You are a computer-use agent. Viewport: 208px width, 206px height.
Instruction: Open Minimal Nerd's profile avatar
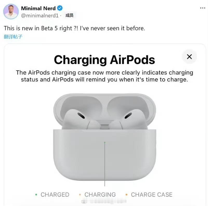click(x=11, y=11)
